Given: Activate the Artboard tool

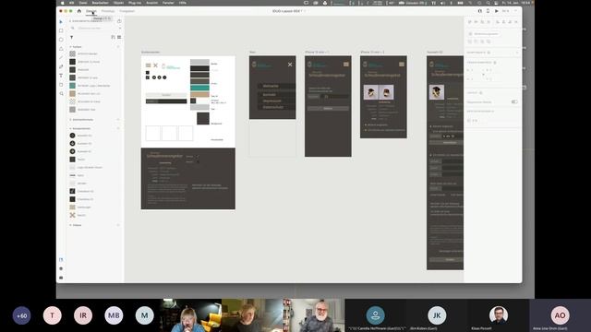Looking at the screenshot, I should 61,85.
